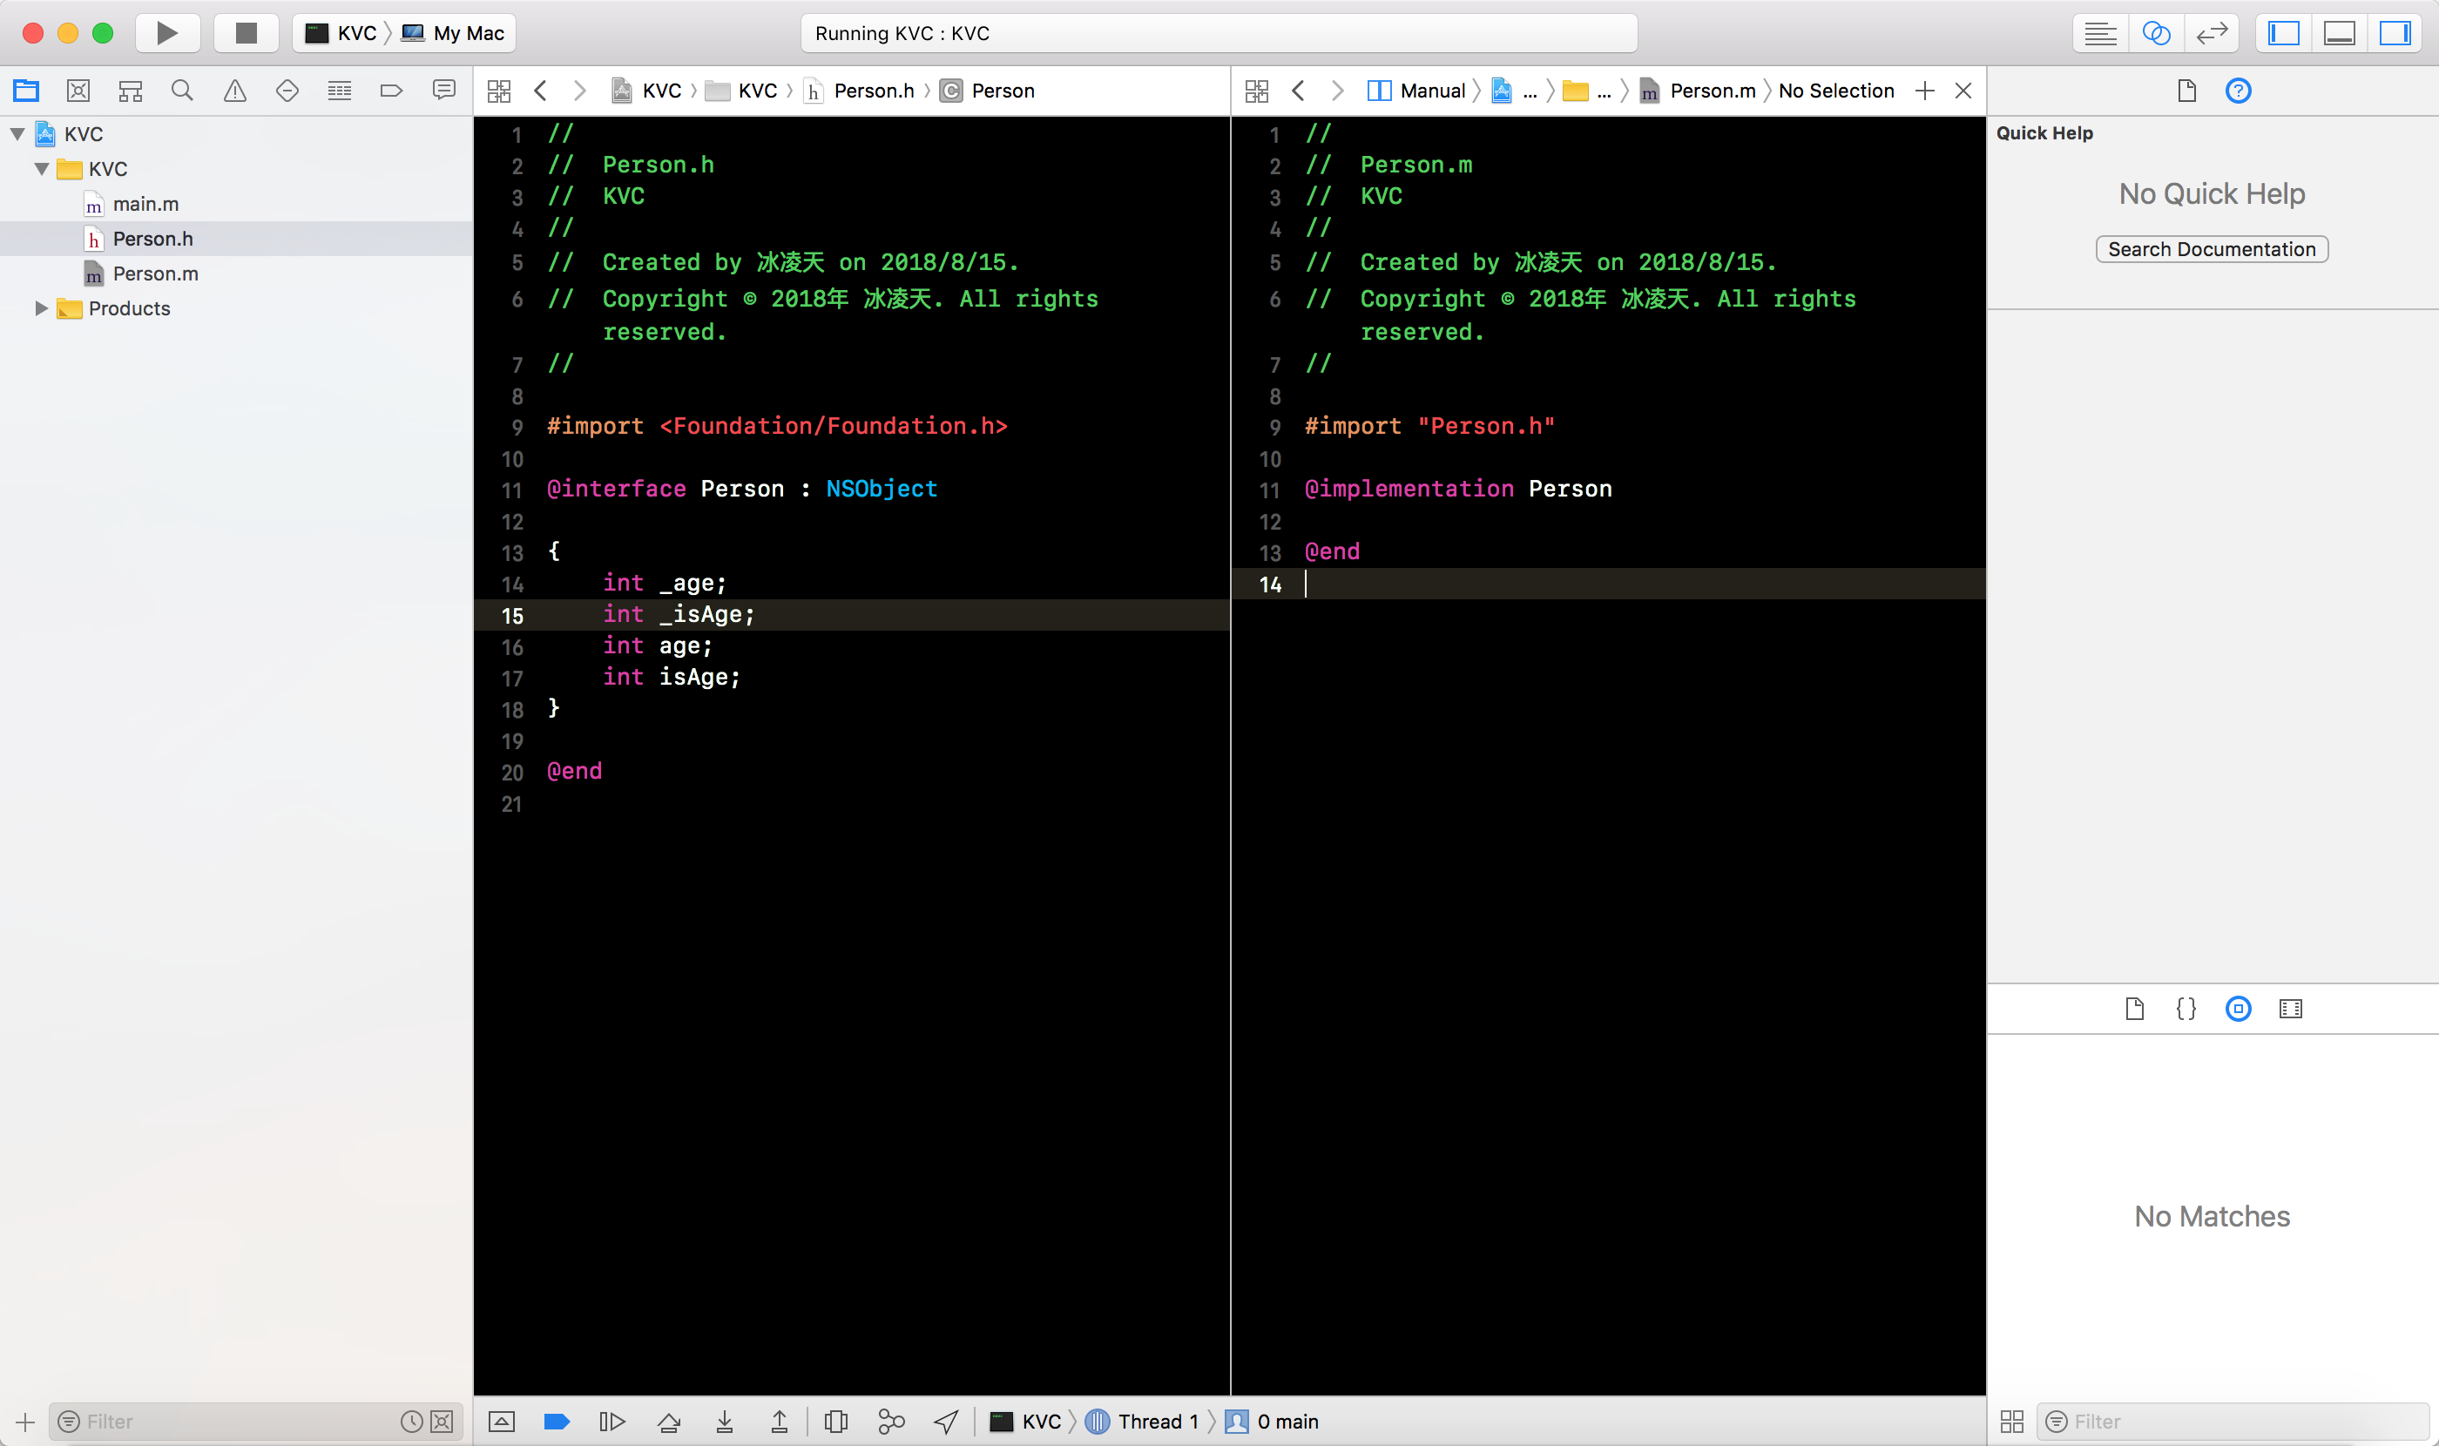
Task: Toggle the Navigator panel visibility
Action: pyautogui.click(x=2283, y=33)
